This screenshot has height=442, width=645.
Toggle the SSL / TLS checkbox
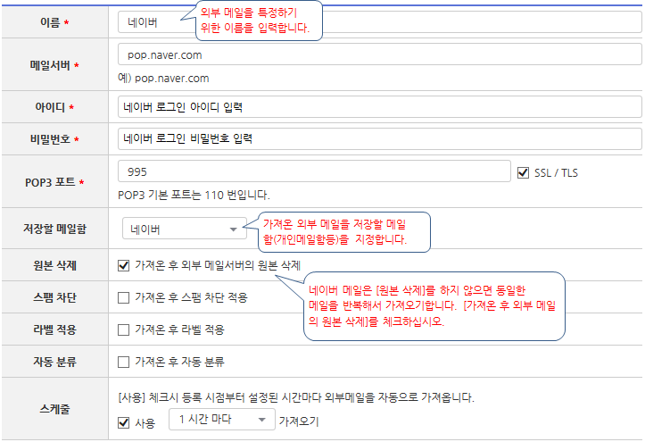click(524, 172)
